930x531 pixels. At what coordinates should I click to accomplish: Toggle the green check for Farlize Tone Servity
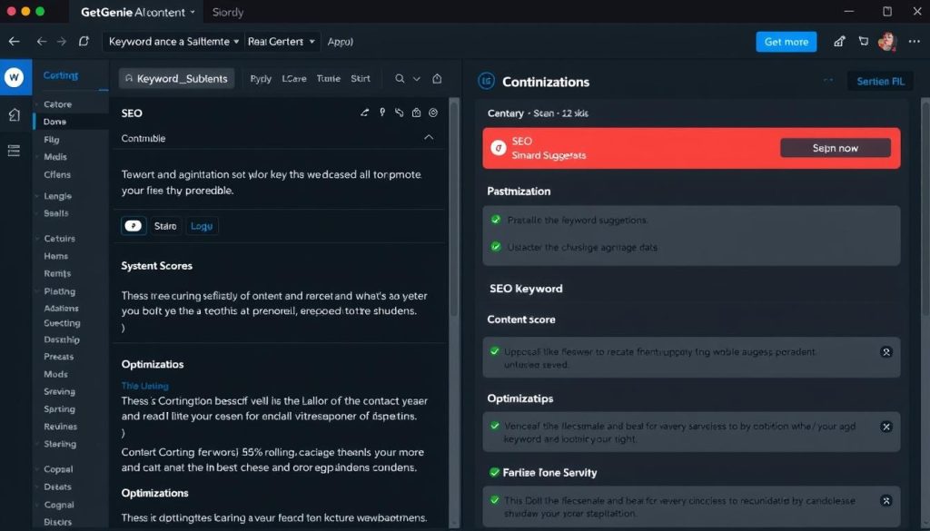click(x=495, y=473)
